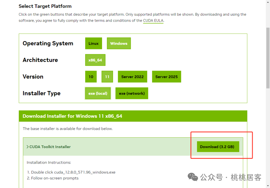This screenshot has height=188, width=270.
Task: Select Linux as the operating system
Action: 93,43
